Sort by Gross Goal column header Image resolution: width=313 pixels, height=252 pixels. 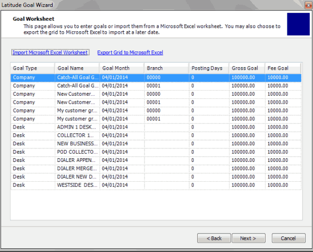[247, 68]
